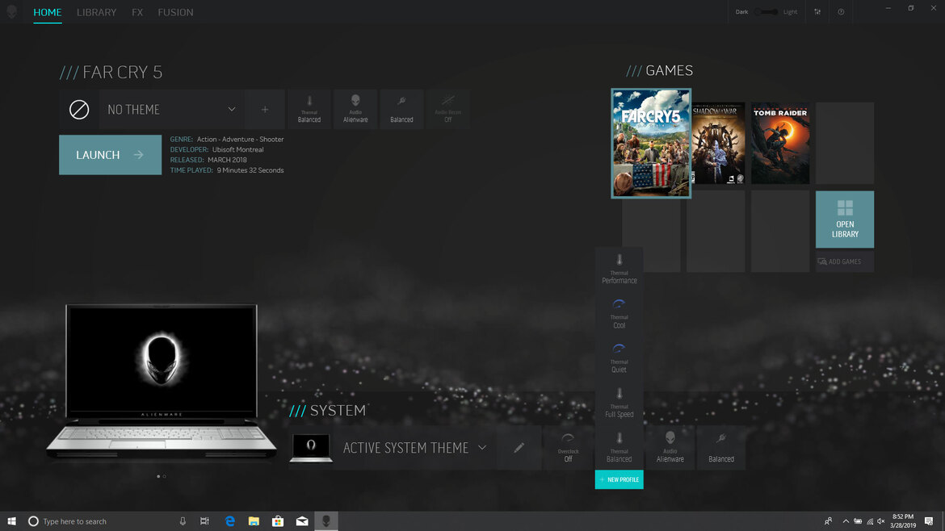The image size is (945, 531).
Task: Open the HOME tab
Action: [47, 12]
